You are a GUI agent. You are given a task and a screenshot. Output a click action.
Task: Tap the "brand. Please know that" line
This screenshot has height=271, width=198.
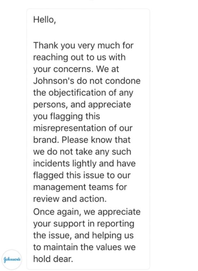click(x=82, y=140)
